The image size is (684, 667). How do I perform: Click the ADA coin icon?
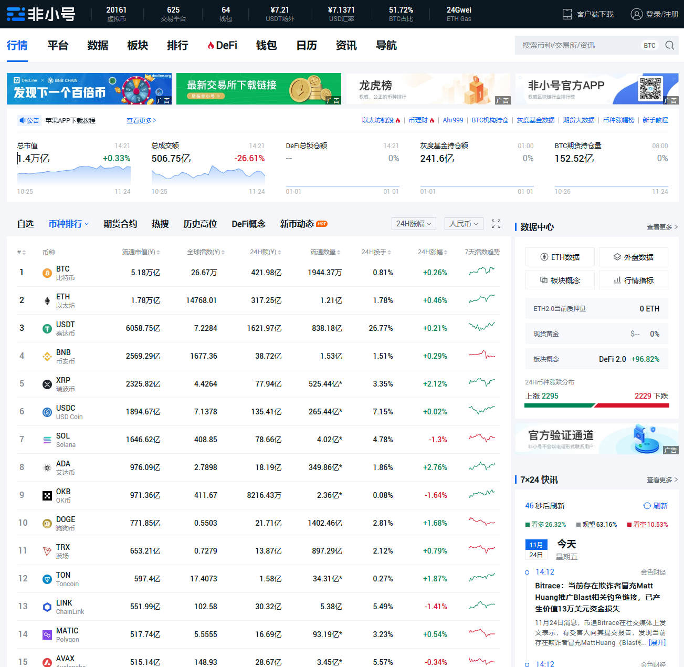[47, 467]
